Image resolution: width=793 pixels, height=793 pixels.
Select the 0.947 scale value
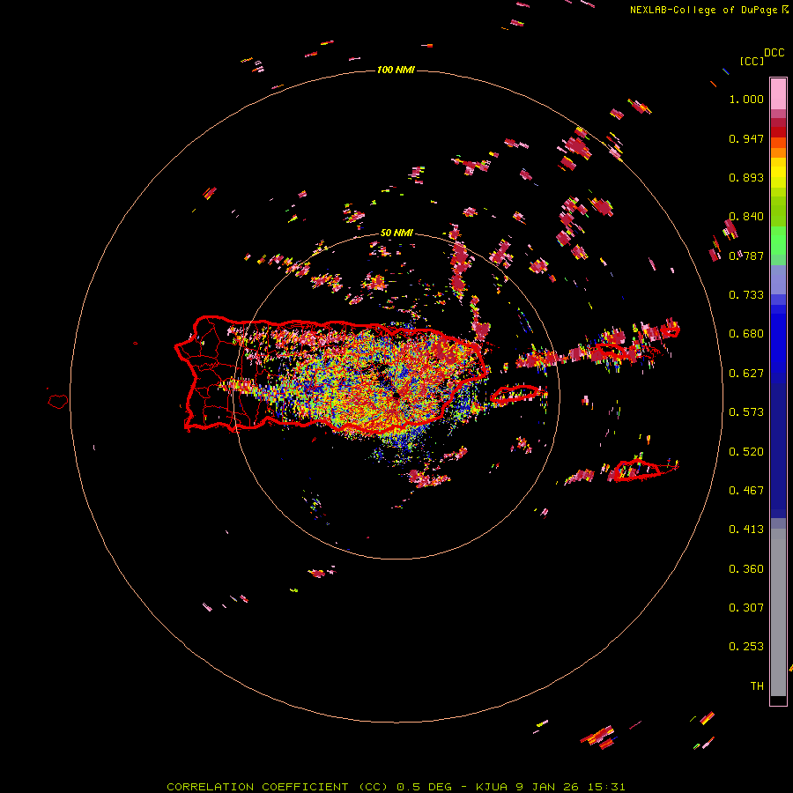click(x=746, y=138)
